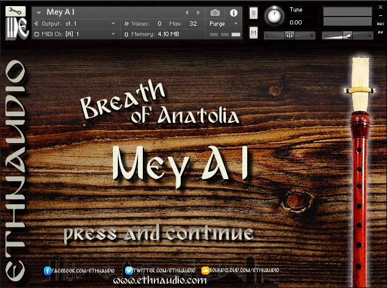Adjust the volume slider

click(347, 35)
